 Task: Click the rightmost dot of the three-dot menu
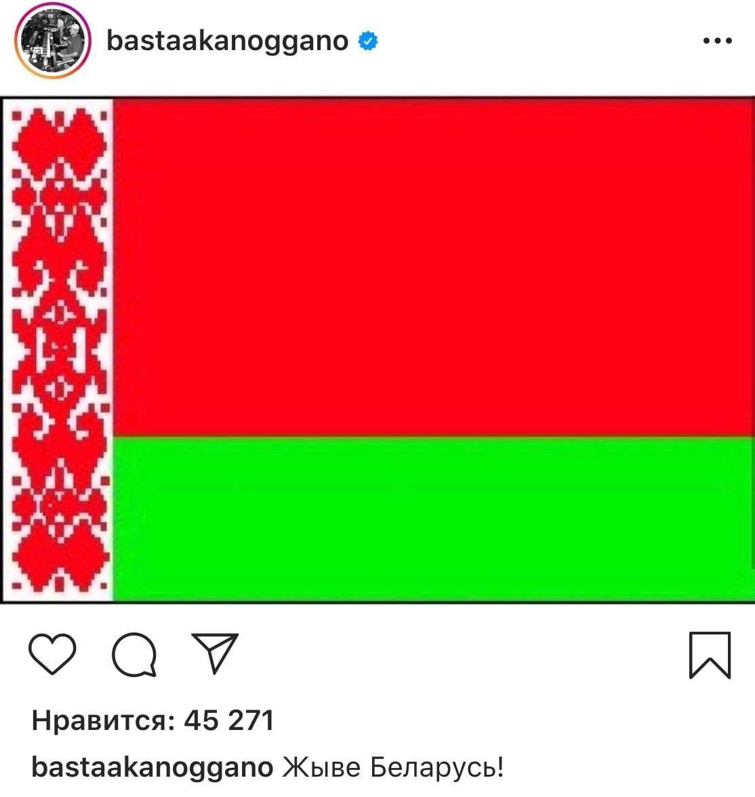pyautogui.click(x=728, y=41)
